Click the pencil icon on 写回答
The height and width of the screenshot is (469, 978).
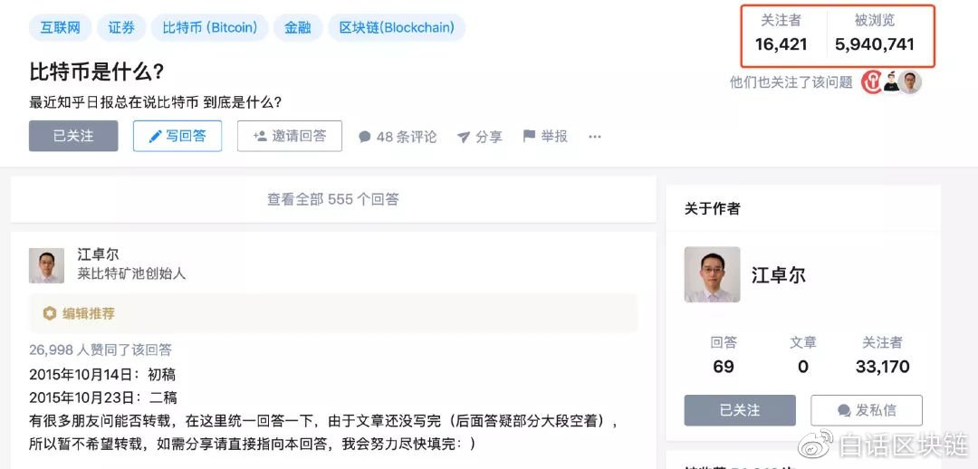click(155, 137)
